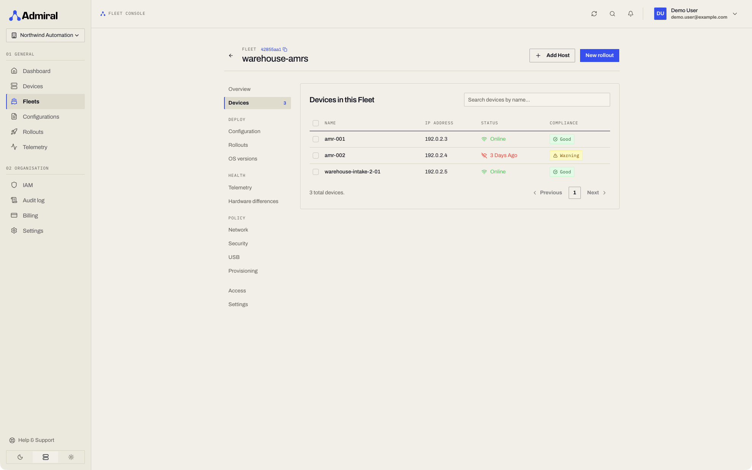Switch to dark theme moon icon

[x=20, y=457]
